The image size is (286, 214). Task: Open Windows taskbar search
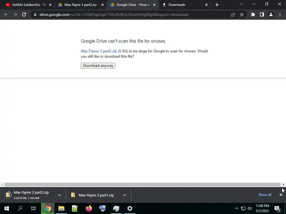click(x=20, y=208)
